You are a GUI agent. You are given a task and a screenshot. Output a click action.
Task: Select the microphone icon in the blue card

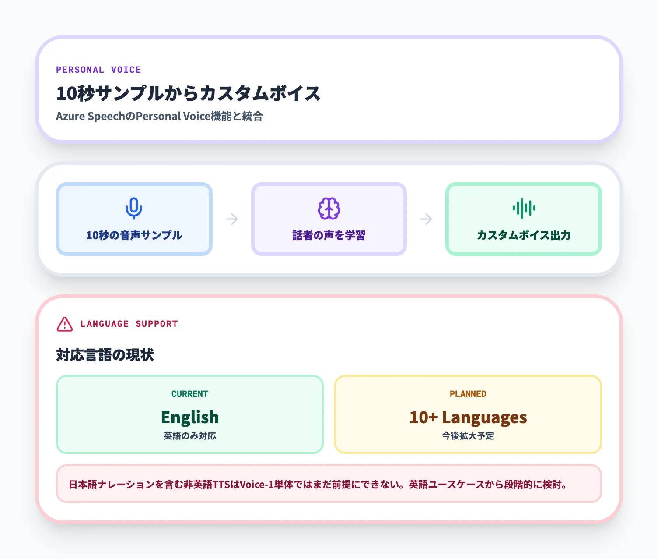click(x=134, y=208)
